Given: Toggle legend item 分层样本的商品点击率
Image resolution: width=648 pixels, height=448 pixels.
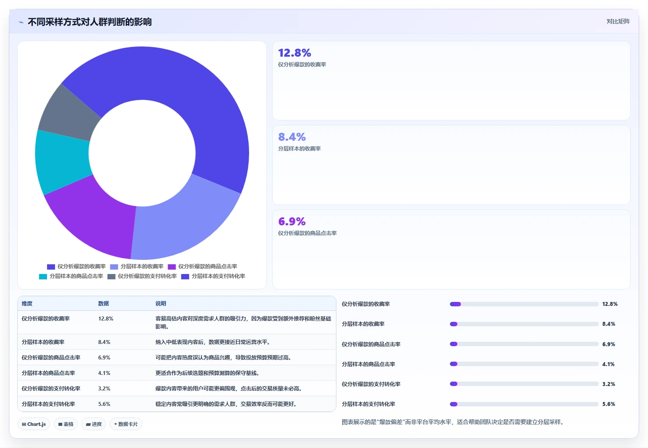Looking at the screenshot, I should pos(71,276).
